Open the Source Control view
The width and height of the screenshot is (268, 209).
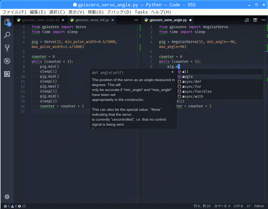click(7, 48)
